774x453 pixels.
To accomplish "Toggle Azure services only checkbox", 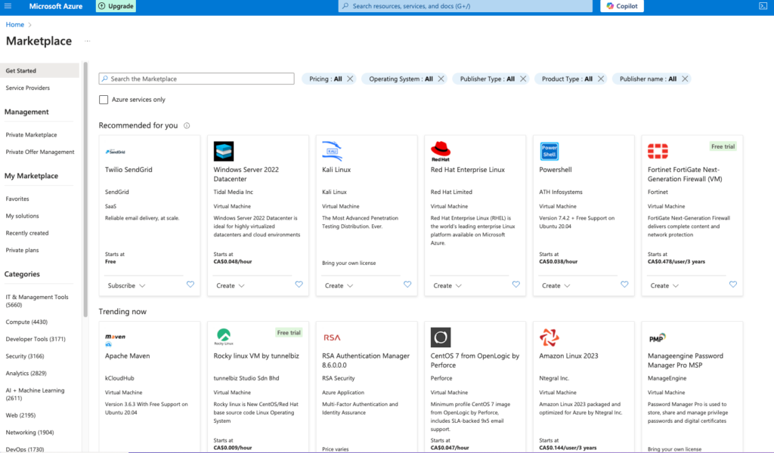I will click(x=103, y=100).
